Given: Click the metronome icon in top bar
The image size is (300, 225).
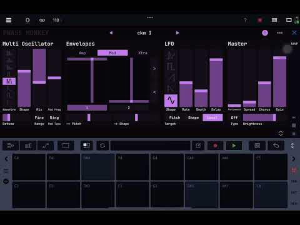Looking at the screenshot, I should coord(27,20).
